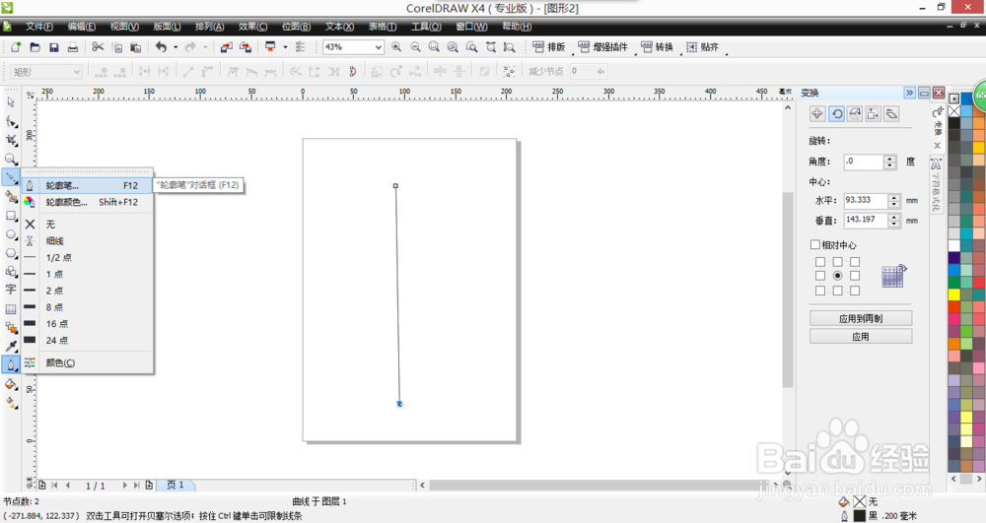Open a file with the folder icon
The width and height of the screenshot is (986, 523).
coord(35,47)
